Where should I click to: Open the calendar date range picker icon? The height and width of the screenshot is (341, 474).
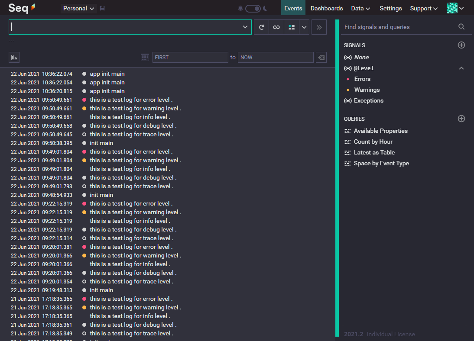pyautogui.click(x=145, y=58)
